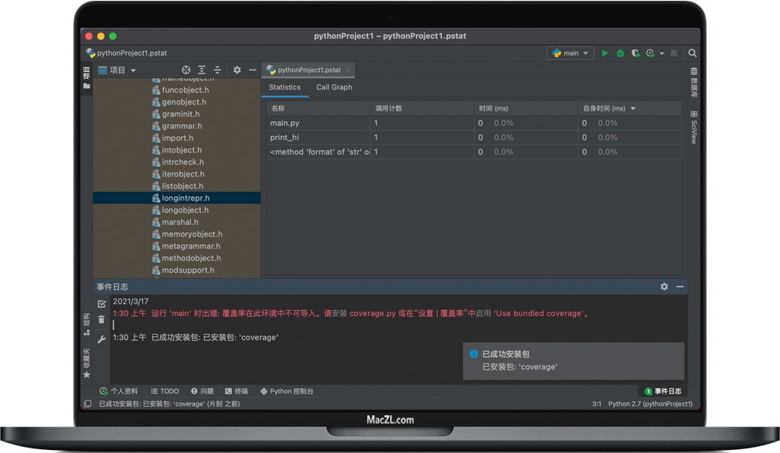This screenshot has width=780, height=453.
Task: Switch to the Call Graph tab
Action: point(333,87)
